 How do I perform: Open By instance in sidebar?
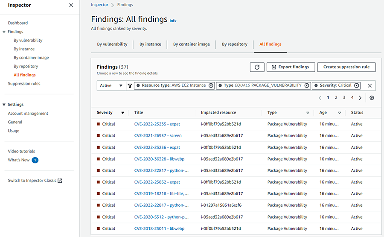click(x=24, y=49)
